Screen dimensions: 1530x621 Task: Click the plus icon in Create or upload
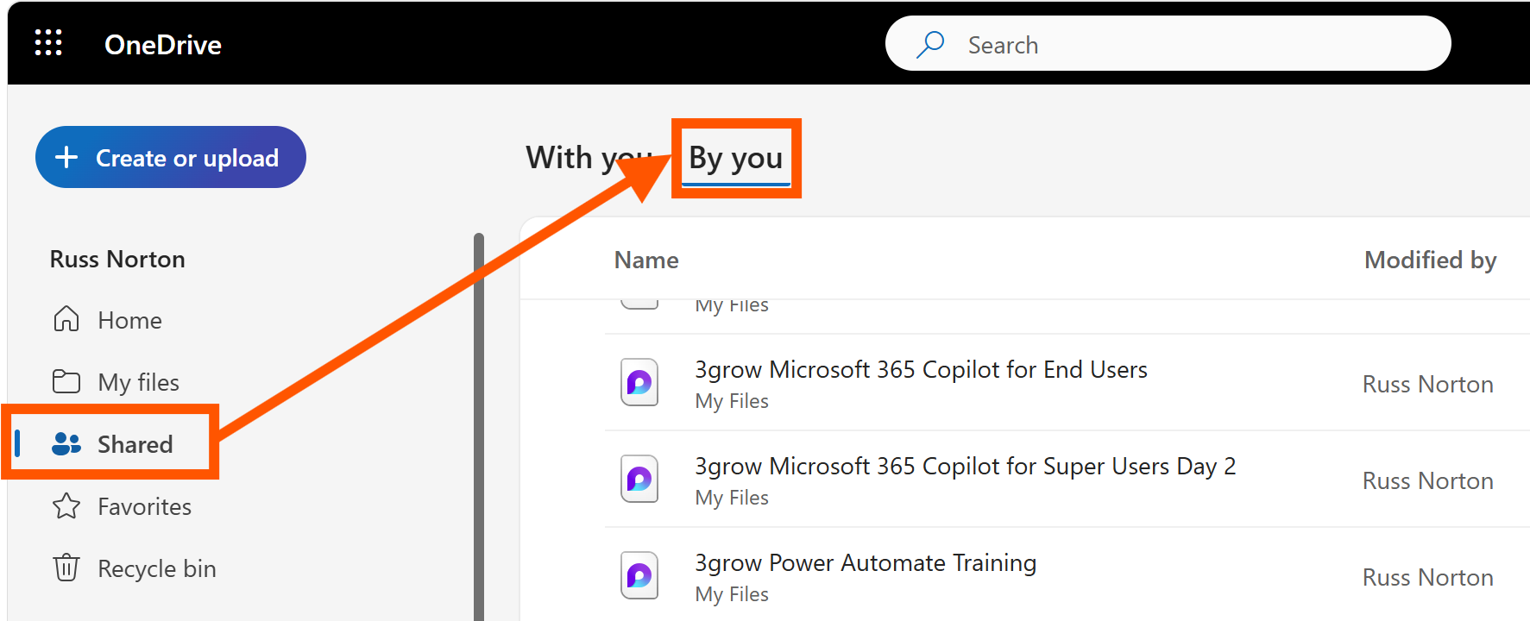click(66, 157)
